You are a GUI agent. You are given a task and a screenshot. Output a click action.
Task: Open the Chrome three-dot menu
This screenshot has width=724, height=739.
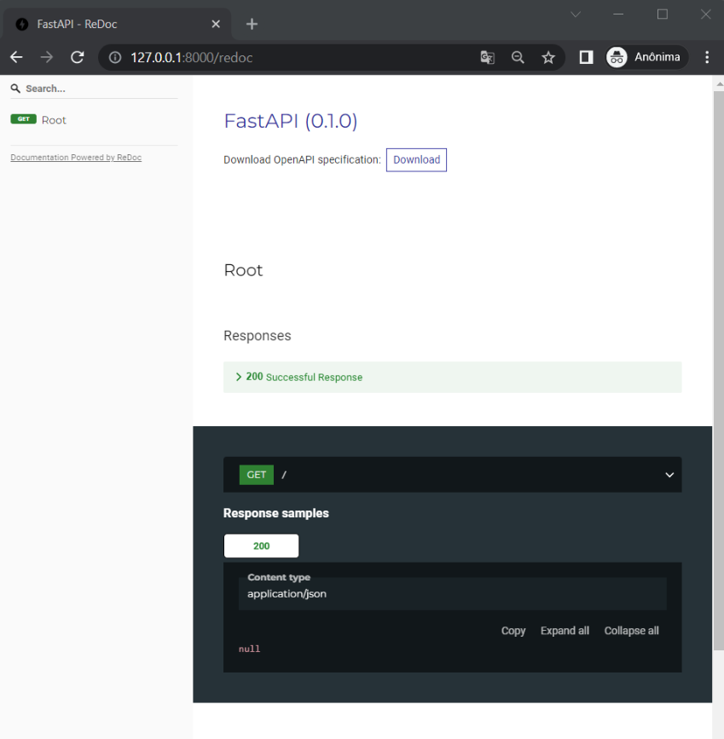(x=706, y=57)
